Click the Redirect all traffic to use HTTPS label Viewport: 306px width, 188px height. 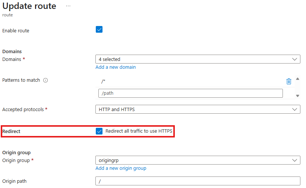pyautogui.click(x=139, y=131)
